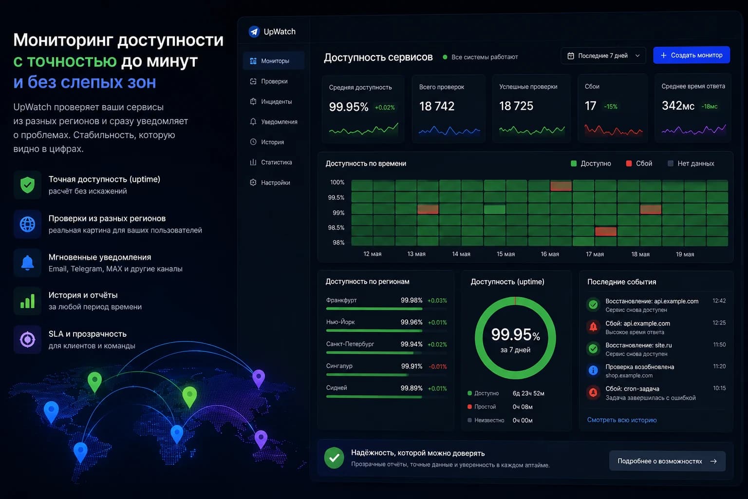
Task: Click the calendar icon in period selector
Action: pyautogui.click(x=571, y=56)
